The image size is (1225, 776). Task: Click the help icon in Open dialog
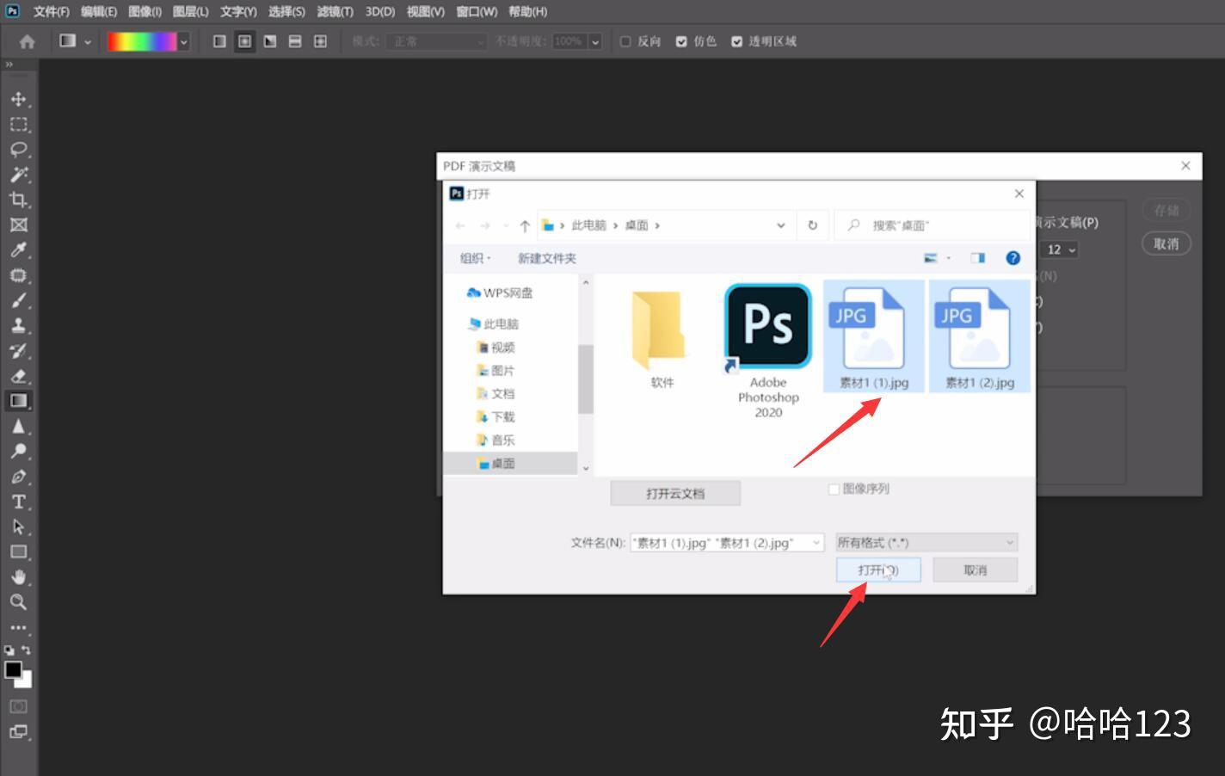point(1013,258)
